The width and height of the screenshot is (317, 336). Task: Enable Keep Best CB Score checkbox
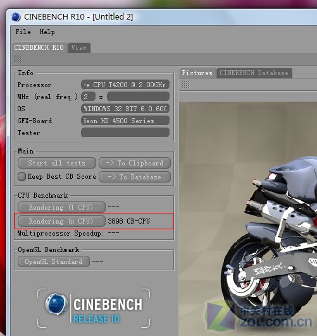(x=22, y=177)
